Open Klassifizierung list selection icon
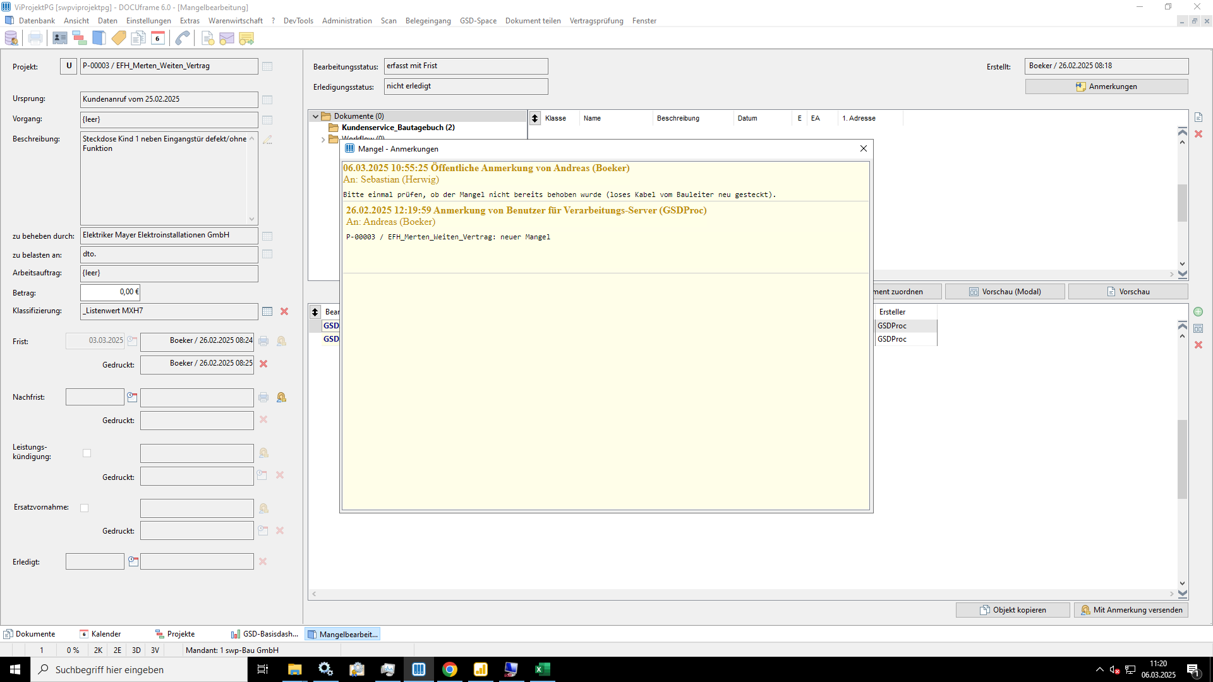Image resolution: width=1213 pixels, height=682 pixels. tap(267, 311)
